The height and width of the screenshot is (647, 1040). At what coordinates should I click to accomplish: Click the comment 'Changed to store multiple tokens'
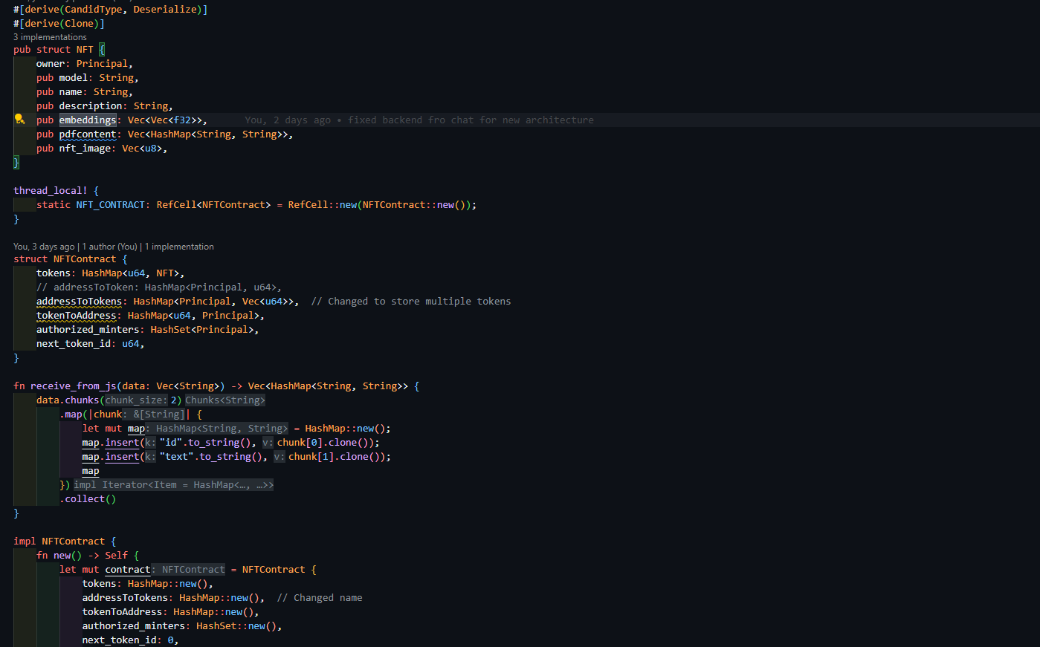[419, 302]
